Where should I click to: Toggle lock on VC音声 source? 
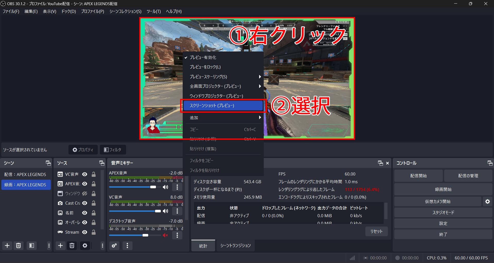(x=94, y=174)
